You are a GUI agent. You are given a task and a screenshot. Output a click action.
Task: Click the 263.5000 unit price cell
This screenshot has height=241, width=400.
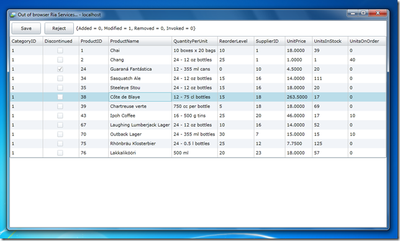tap(299, 97)
